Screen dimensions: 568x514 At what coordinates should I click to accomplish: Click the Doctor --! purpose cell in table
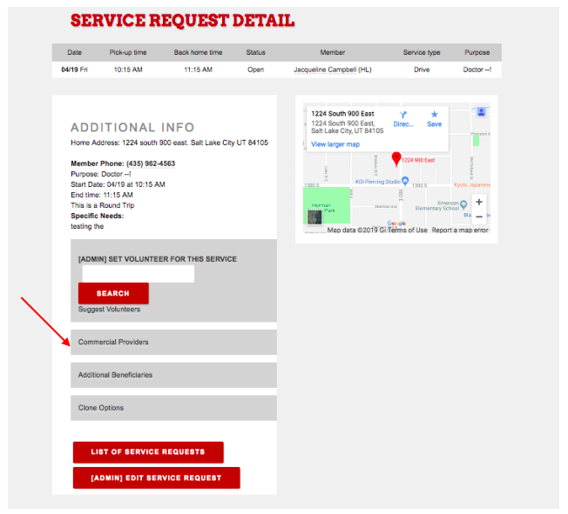click(x=477, y=70)
